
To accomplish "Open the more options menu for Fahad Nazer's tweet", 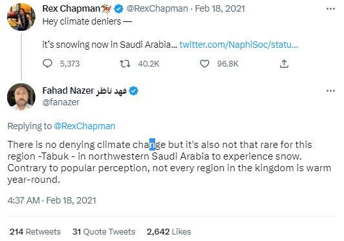I will coord(330,91).
